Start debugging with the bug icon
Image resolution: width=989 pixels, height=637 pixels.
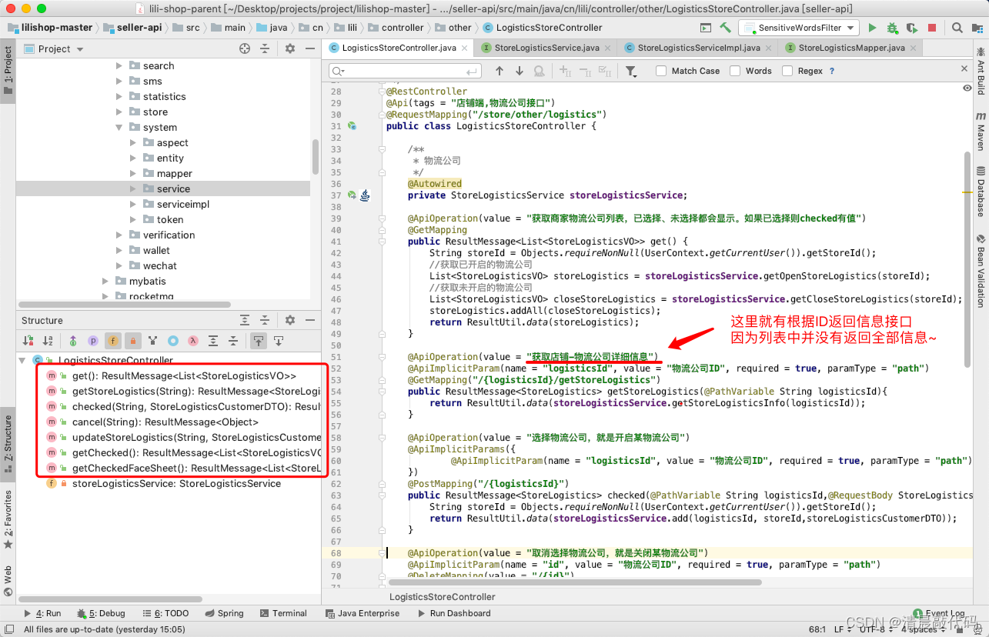tap(892, 28)
